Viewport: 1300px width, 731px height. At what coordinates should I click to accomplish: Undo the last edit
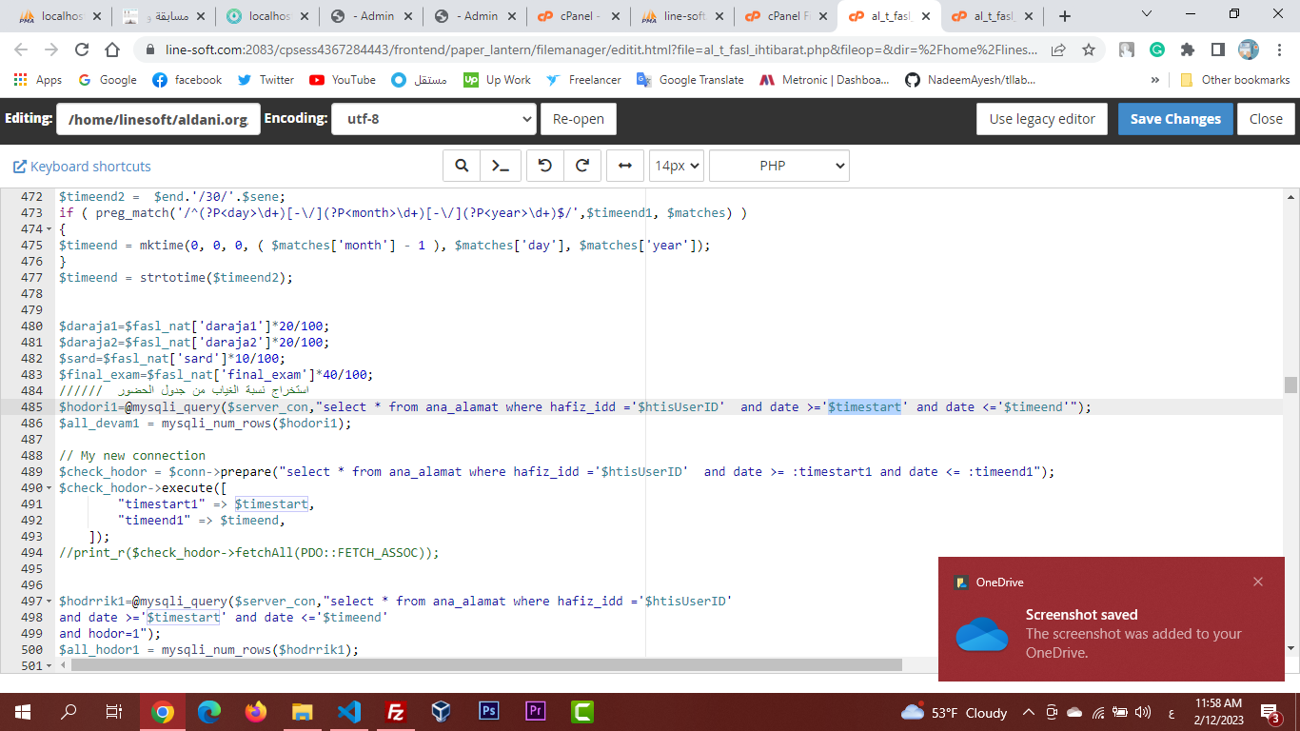[x=545, y=166]
